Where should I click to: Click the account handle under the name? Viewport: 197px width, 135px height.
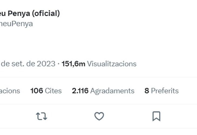(x=16, y=23)
